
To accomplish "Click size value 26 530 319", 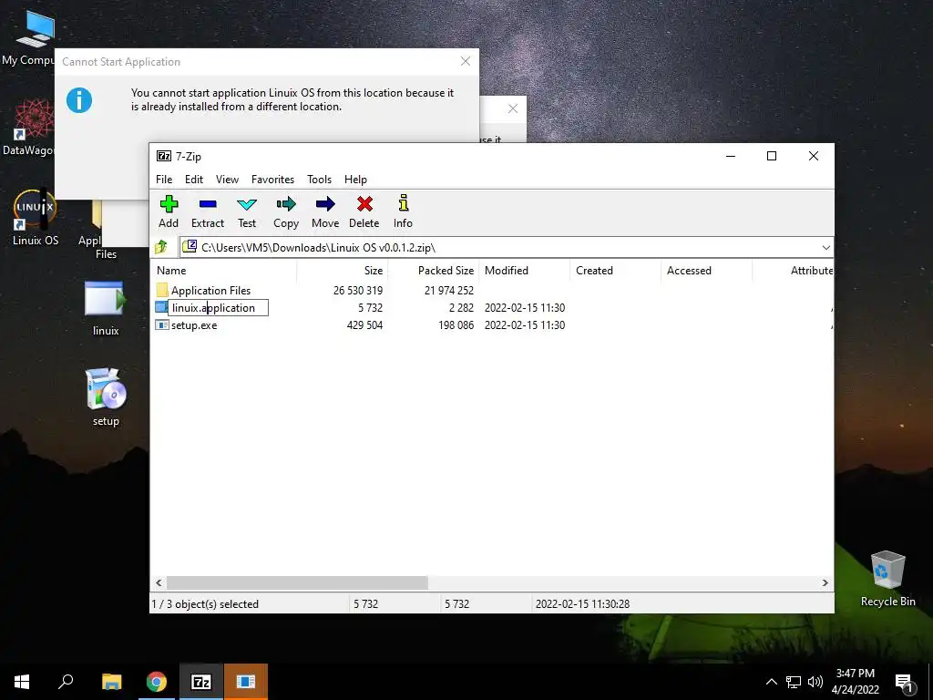I will (x=358, y=291).
